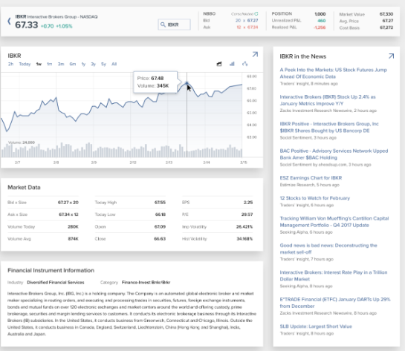This screenshot has width=405, height=351.
Task: Select the 3y chart range
Action: 93,64
